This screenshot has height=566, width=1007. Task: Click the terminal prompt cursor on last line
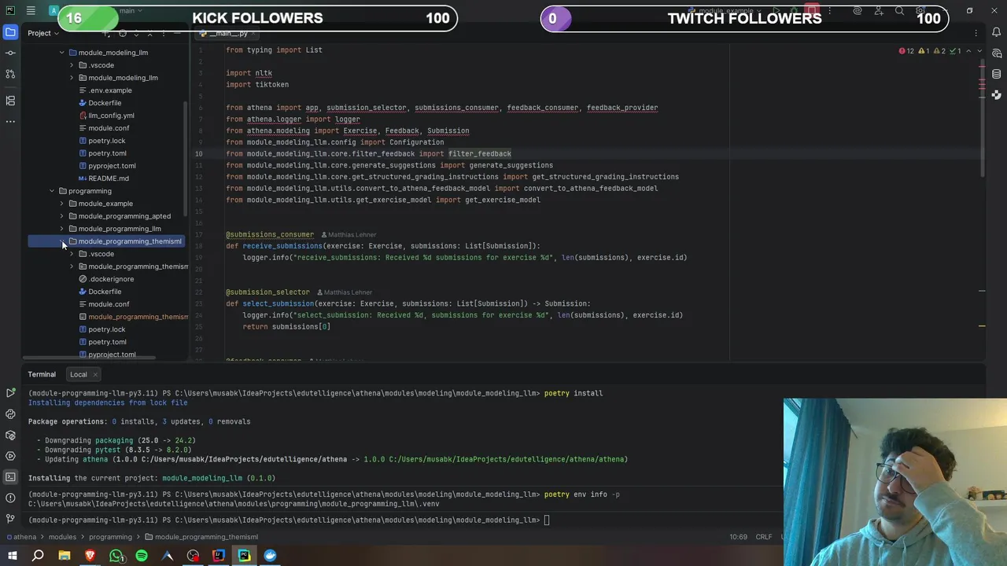click(548, 520)
